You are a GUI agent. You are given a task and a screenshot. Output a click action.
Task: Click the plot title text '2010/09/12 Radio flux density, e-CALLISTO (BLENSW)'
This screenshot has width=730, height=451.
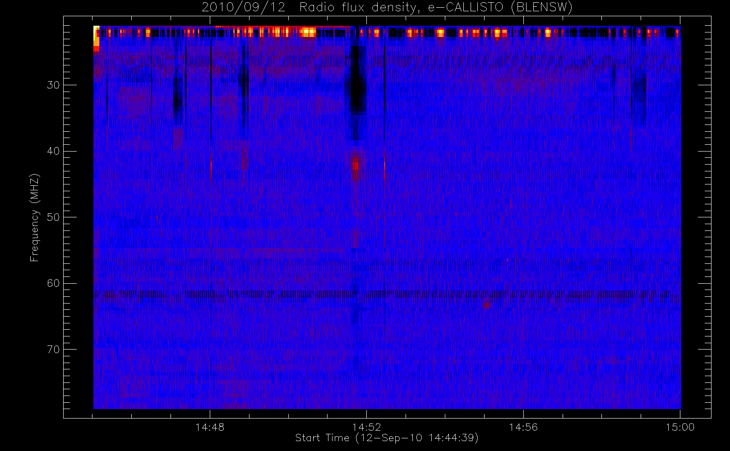pos(387,8)
